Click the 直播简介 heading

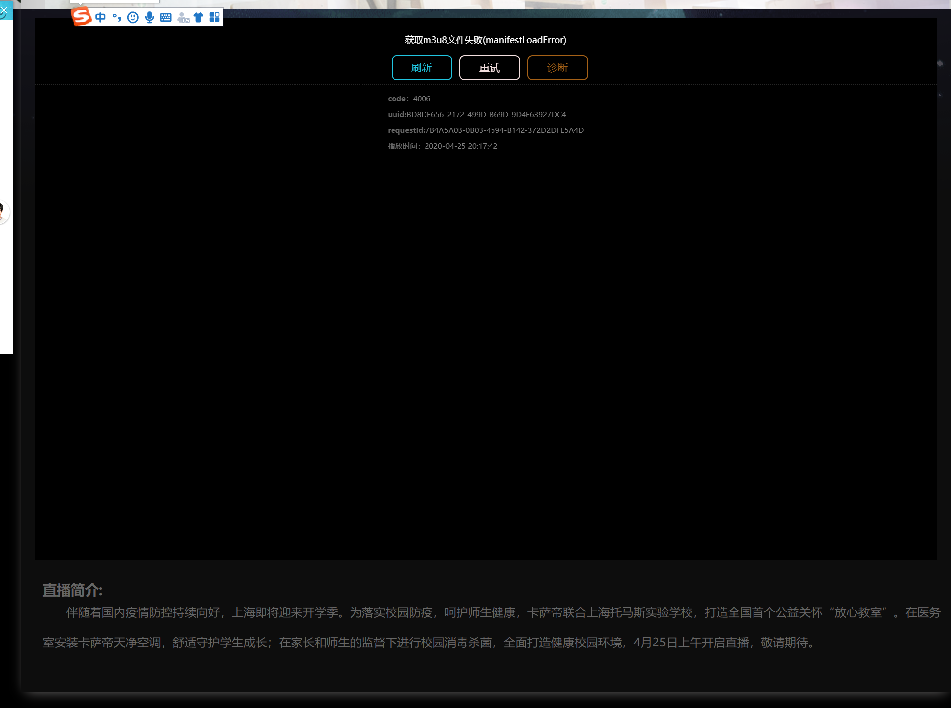72,590
